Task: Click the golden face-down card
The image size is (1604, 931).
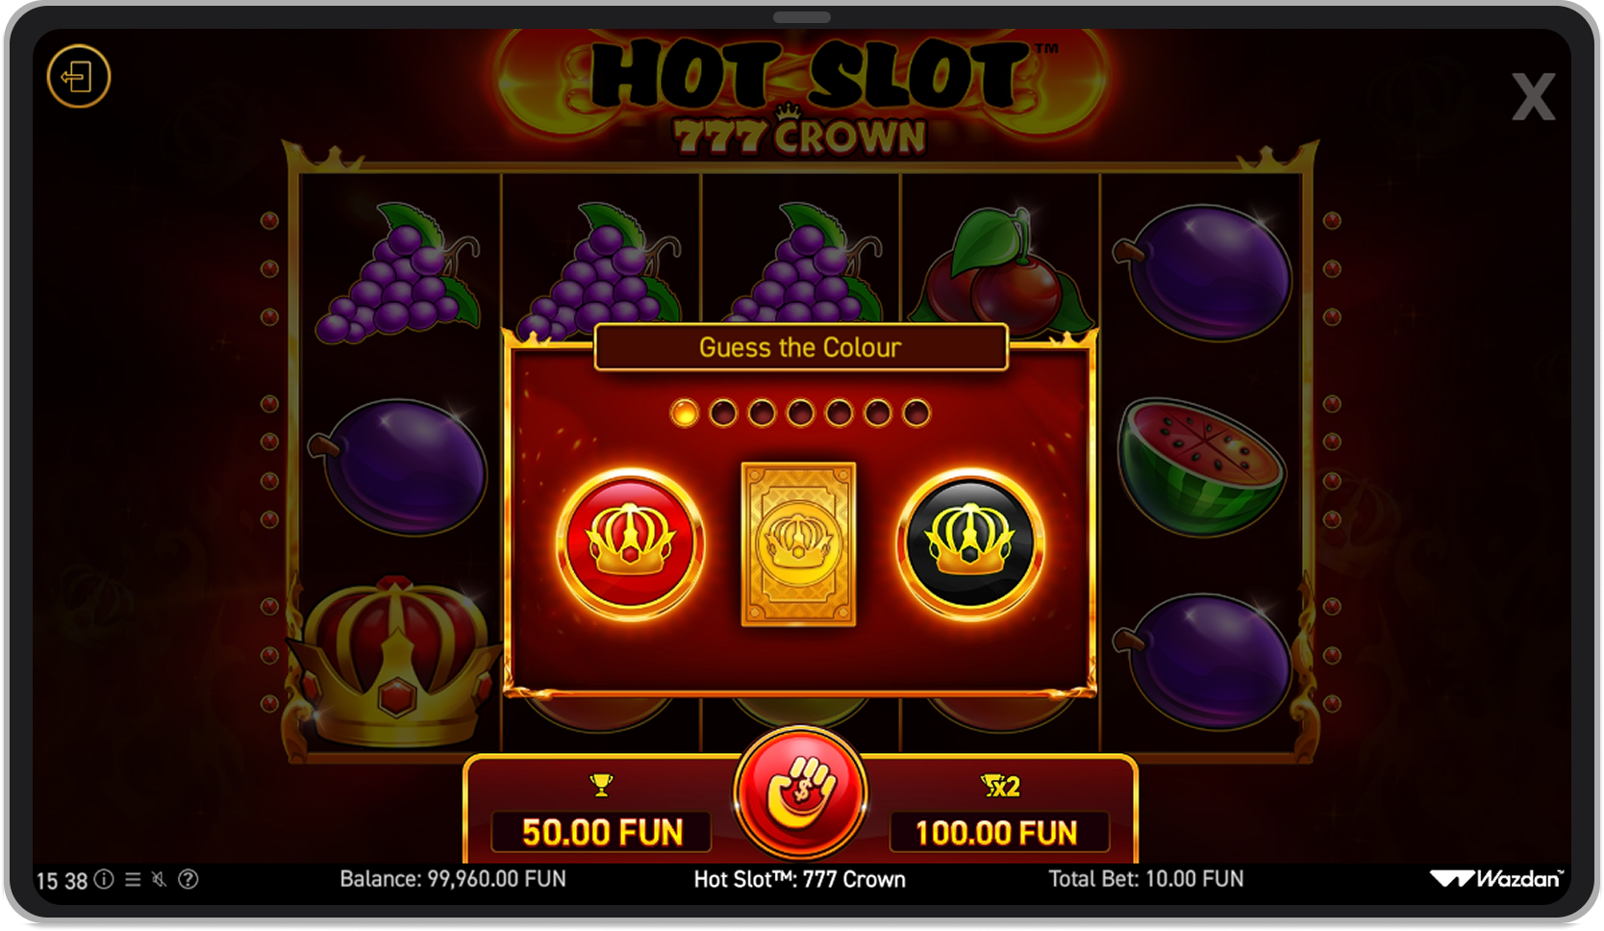Action: (x=799, y=544)
